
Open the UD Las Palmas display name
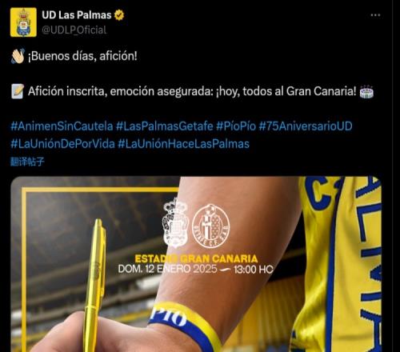tap(77, 15)
